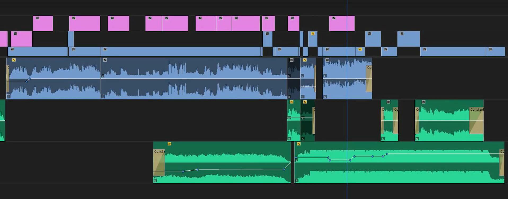This screenshot has width=508, height=199.
Task: Select the lower volume keyframe on the first blue audio clip
Action: [26, 81]
